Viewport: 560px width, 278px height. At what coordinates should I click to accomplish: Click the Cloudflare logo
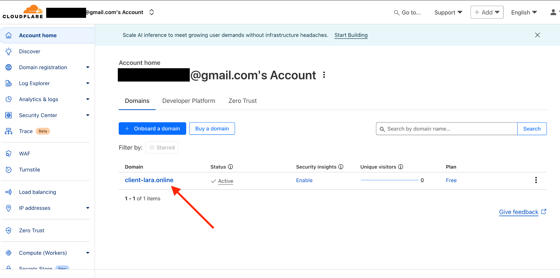coord(23,12)
